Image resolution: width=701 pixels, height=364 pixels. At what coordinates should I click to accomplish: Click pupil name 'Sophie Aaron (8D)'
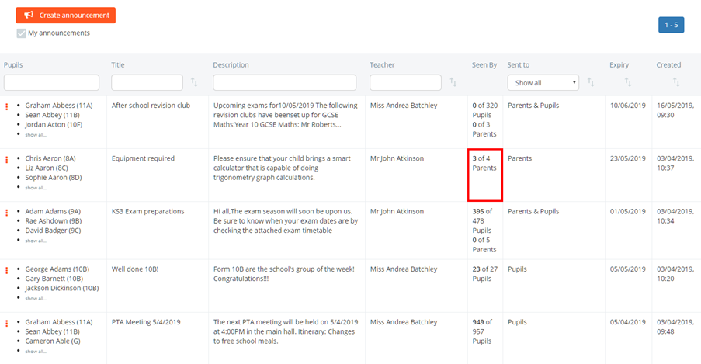click(54, 178)
